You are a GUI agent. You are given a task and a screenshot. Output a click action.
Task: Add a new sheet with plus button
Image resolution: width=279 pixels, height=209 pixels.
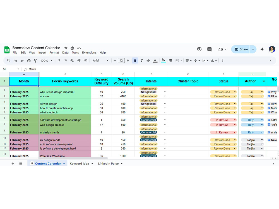point(13,164)
